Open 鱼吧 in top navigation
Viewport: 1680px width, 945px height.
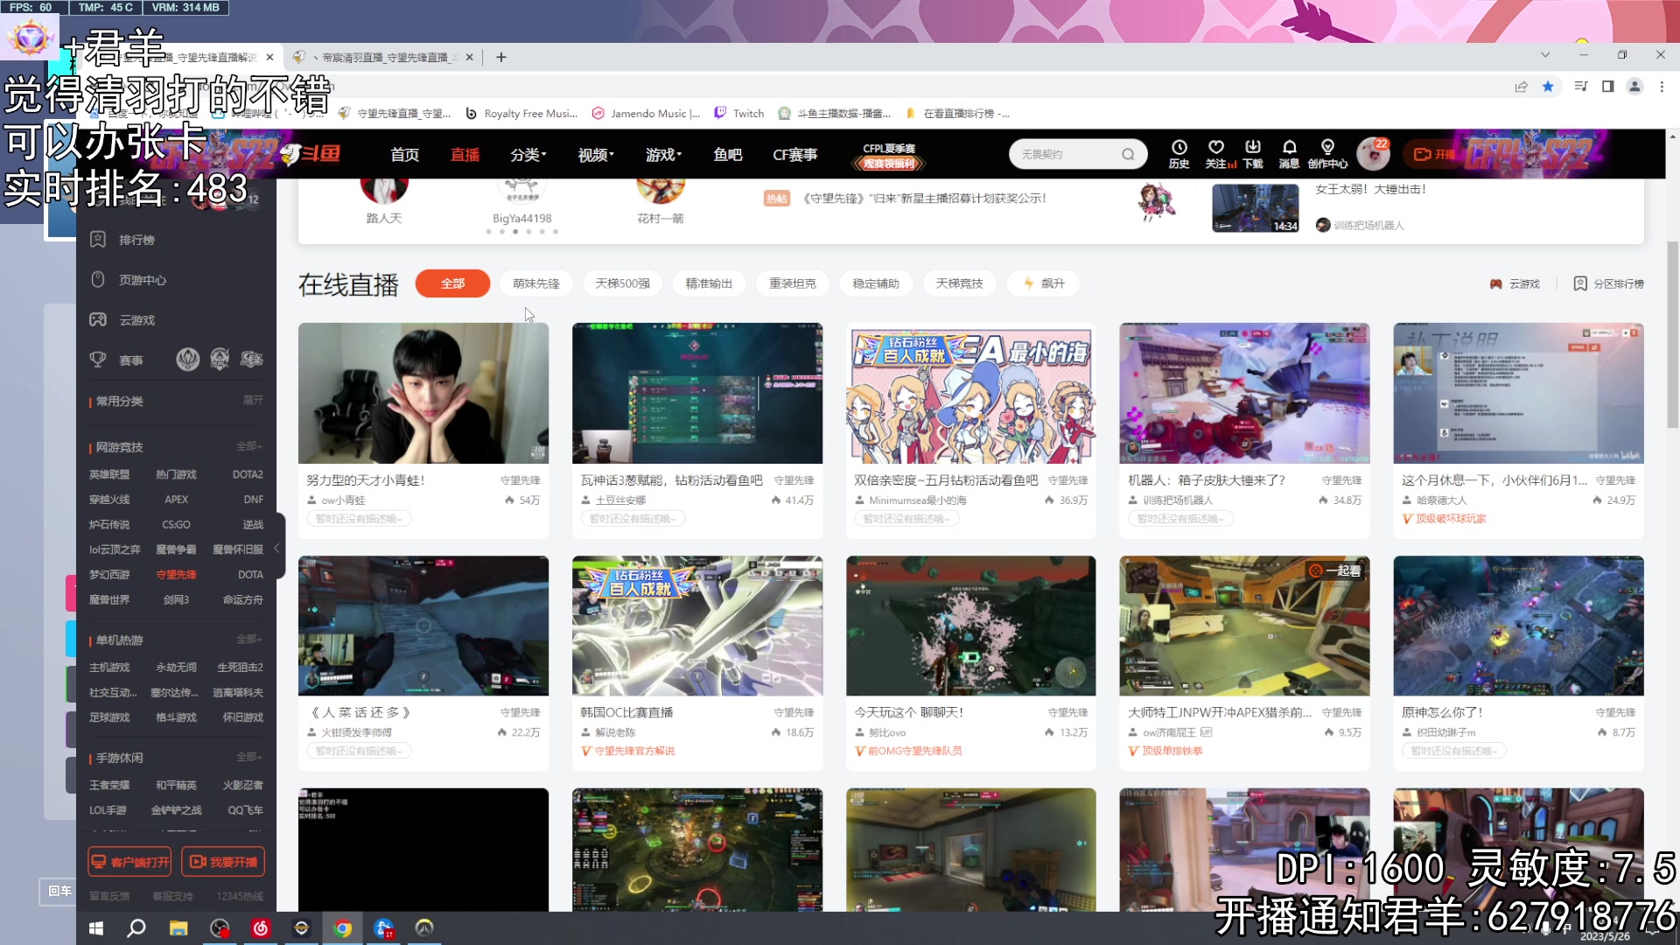point(727,154)
